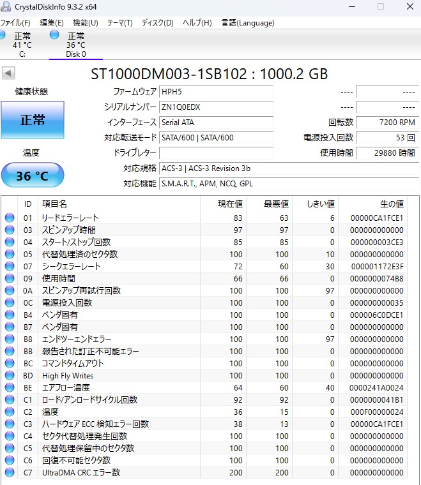Click the 現在値 column header

(223, 204)
